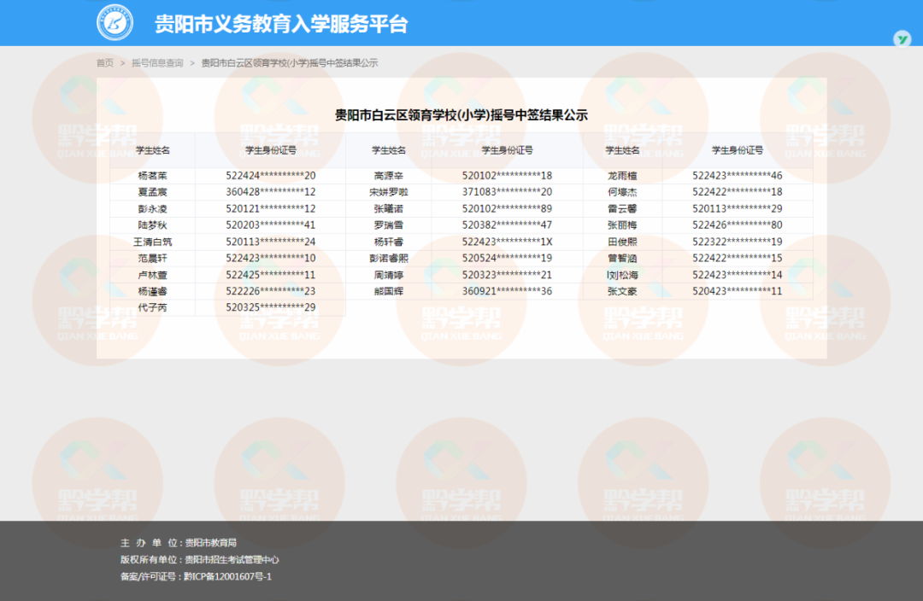Open 摇号信息查询 breadcrumb link
This screenshot has width=923, height=601.
click(157, 63)
